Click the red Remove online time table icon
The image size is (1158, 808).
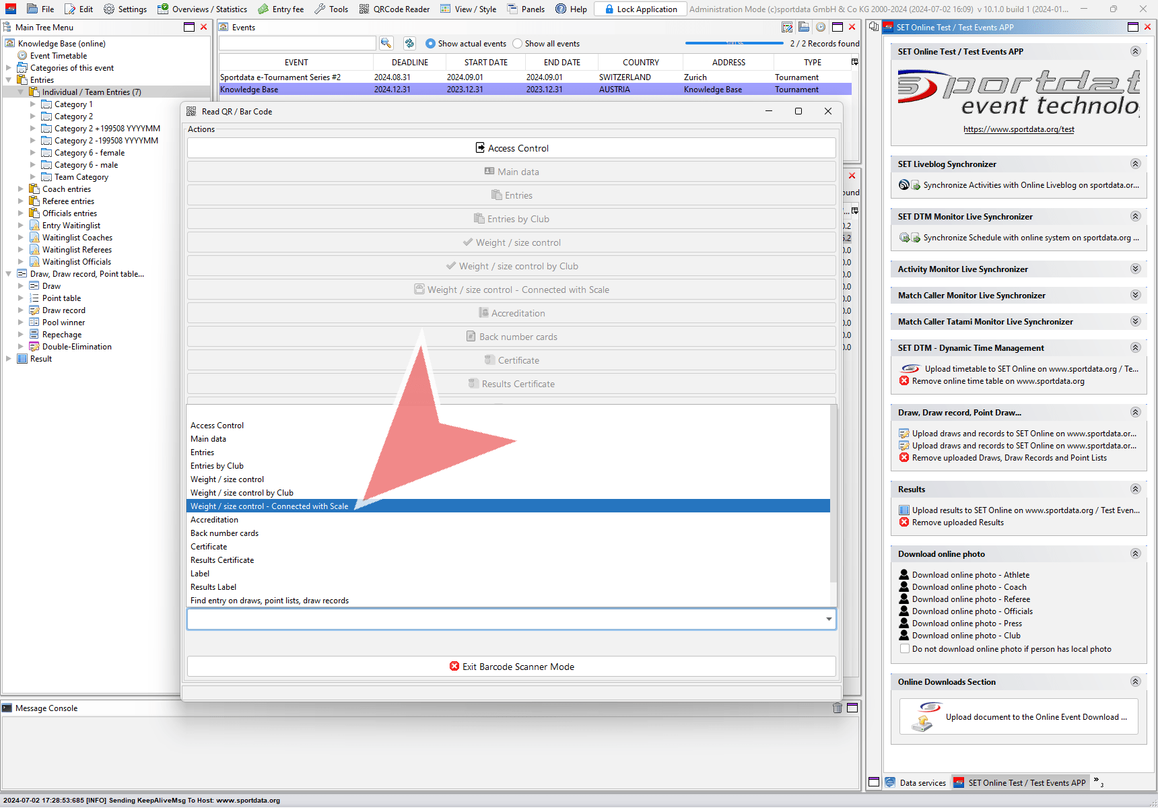pyautogui.click(x=904, y=381)
